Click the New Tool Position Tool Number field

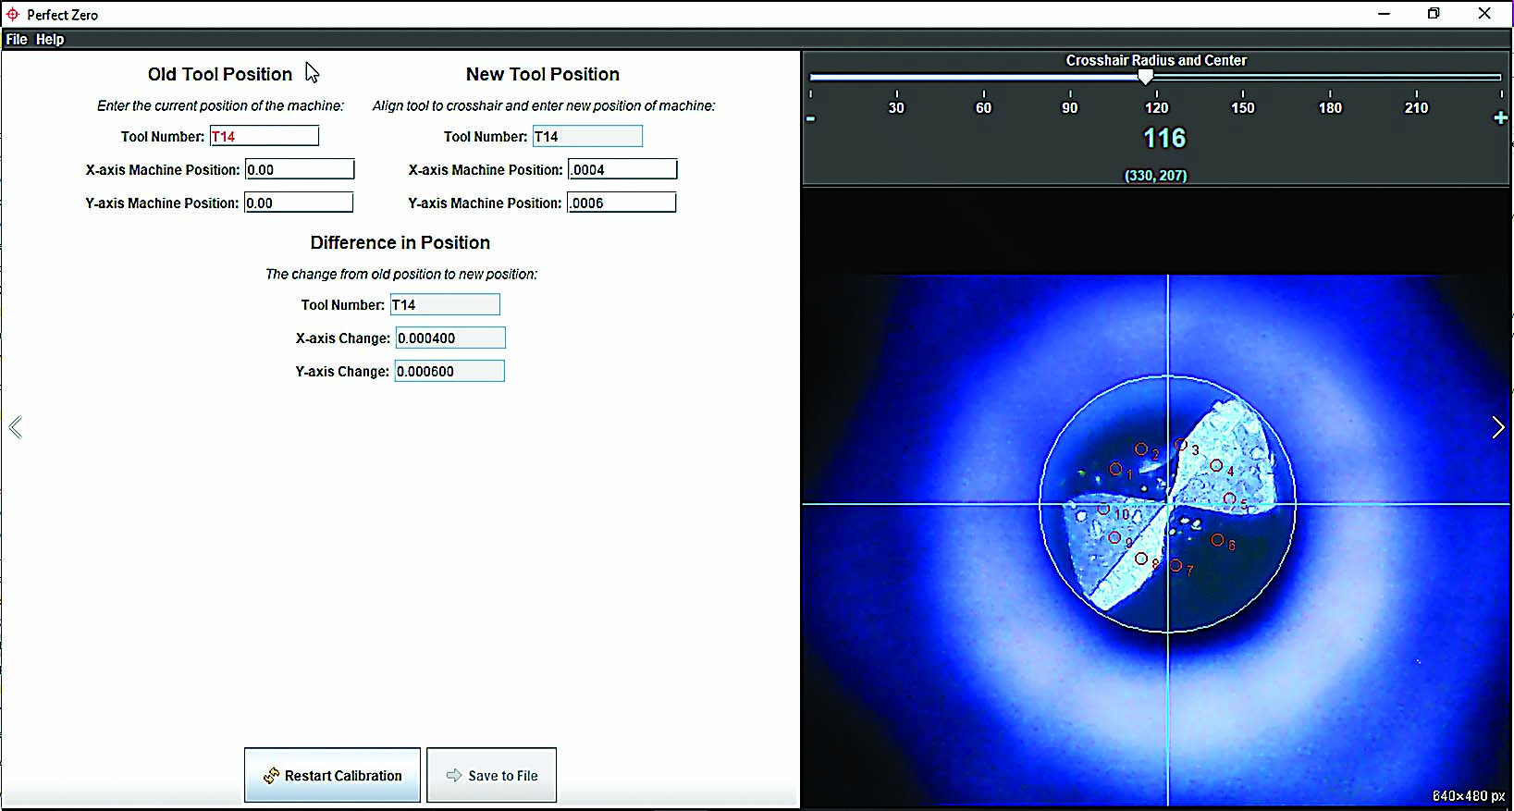coord(587,136)
